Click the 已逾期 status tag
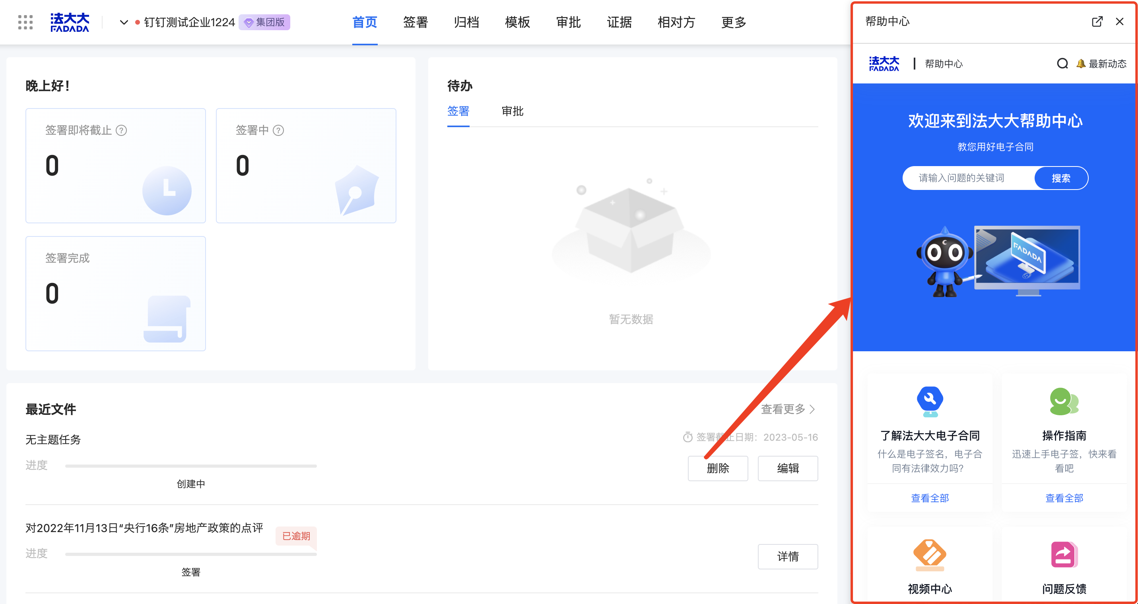The width and height of the screenshot is (1138, 604). point(296,536)
